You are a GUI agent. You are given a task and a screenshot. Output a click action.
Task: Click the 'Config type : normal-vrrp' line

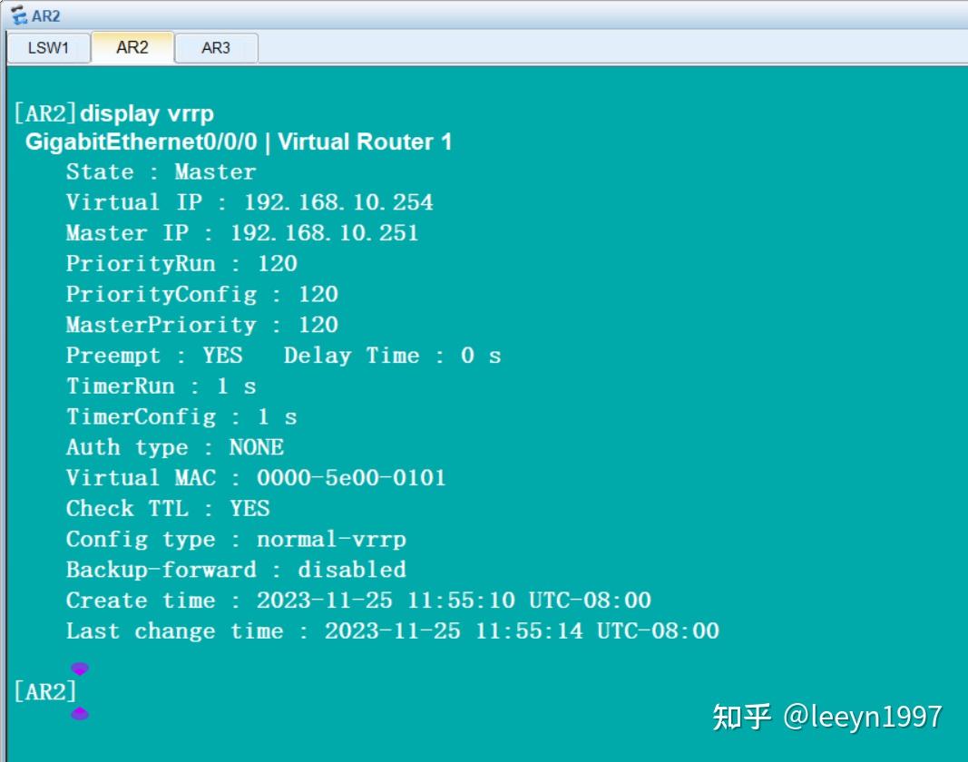tap(236, 540)
